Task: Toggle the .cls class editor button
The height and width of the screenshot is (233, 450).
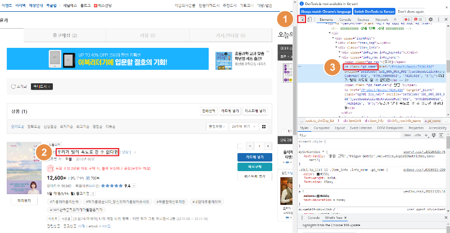Action: pos(418,135)
